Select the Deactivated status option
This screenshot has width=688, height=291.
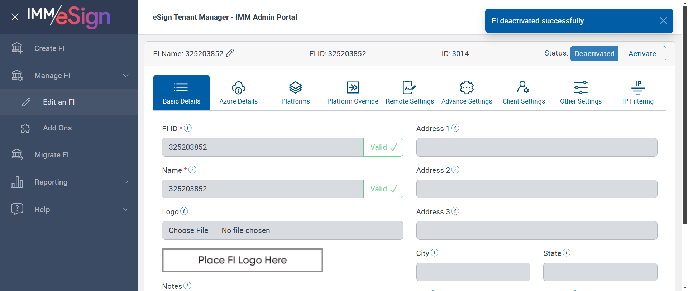point(594,54)
